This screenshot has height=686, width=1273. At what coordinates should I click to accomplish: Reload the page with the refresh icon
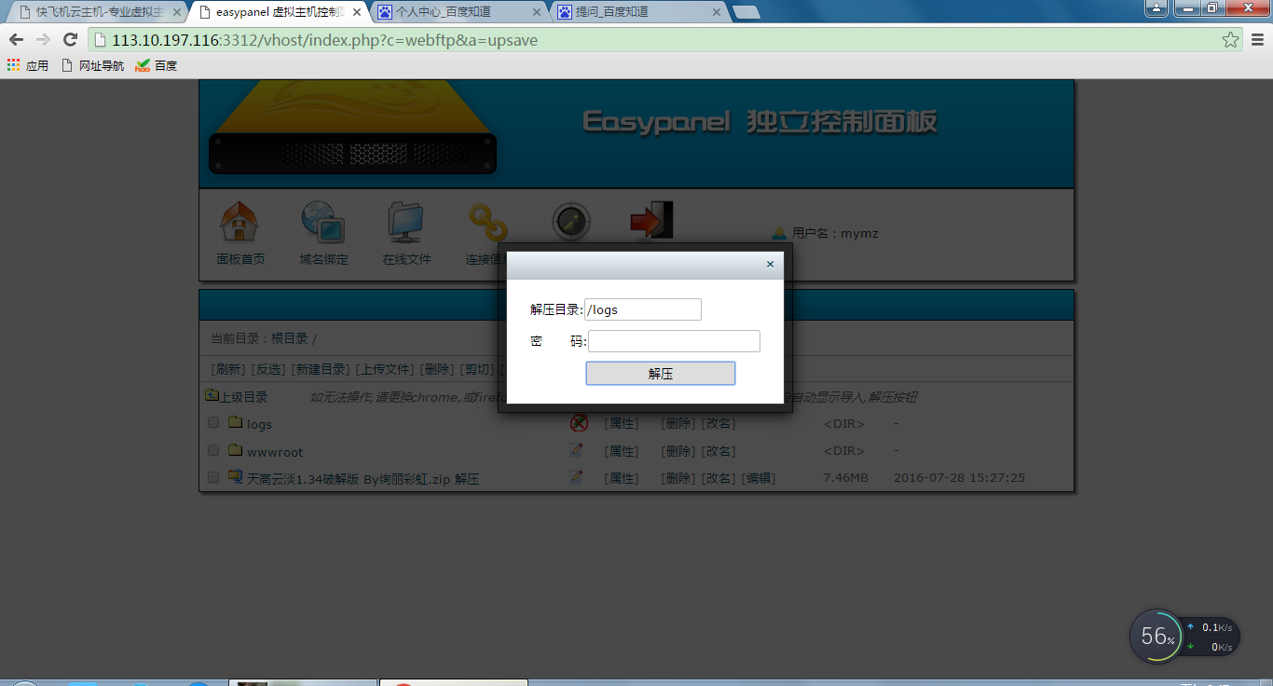(x=70, y=39)
